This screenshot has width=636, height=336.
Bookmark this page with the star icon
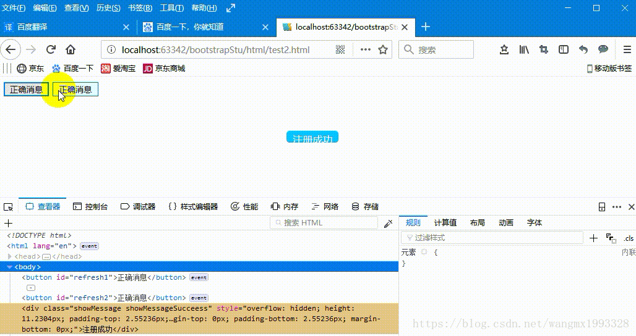tap(383, 49)
